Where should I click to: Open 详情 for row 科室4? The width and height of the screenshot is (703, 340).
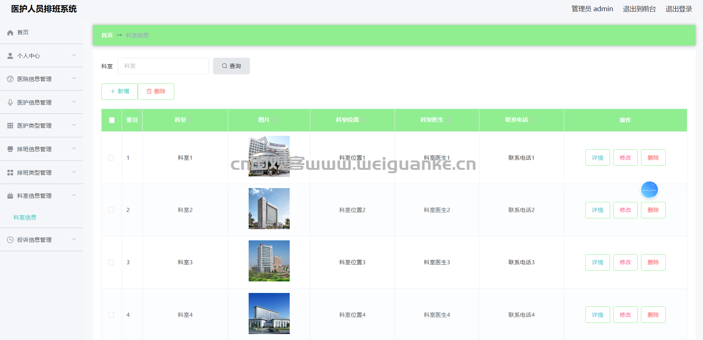[598, 315]
